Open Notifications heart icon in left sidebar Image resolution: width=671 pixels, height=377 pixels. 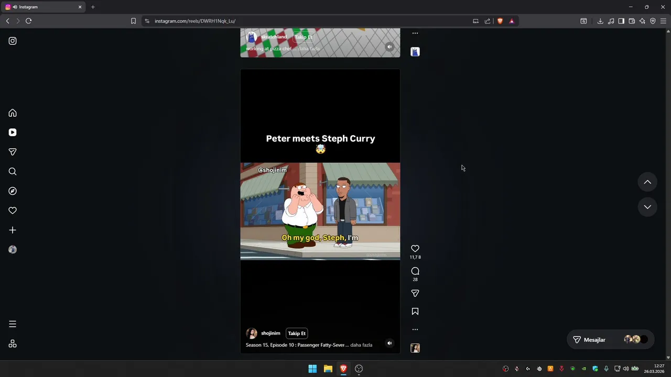coord(13,210)
